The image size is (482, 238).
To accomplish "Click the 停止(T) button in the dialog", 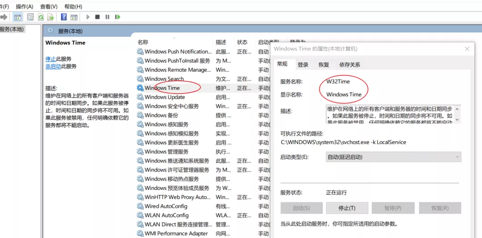I will [x=347, y=208].
